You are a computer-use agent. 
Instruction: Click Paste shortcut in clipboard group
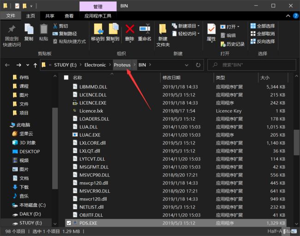click(x=69, y=42)
